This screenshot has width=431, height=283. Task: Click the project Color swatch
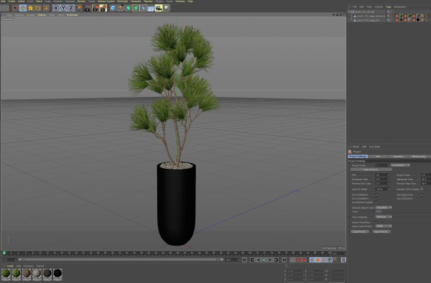coord(379,212)
